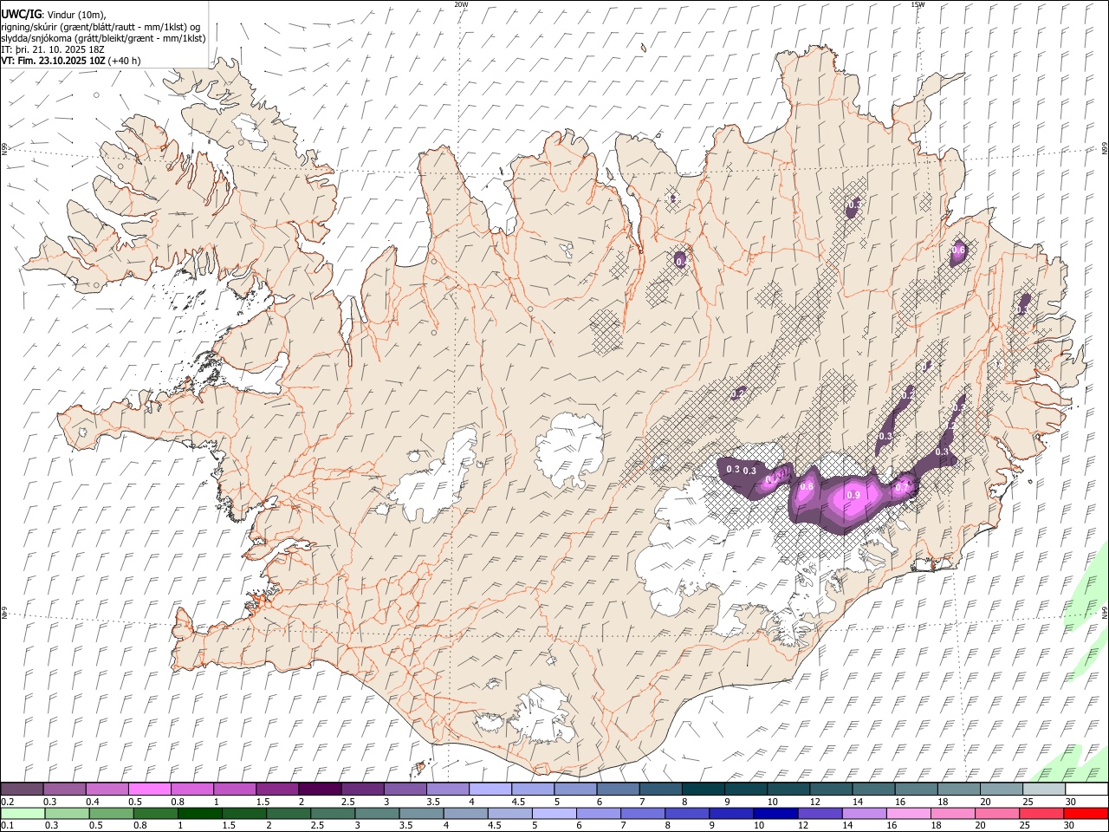Image resolution: width=1109 pixels, height=832 pixels.
Task: Select the lower-row green swatch between 0.5 and 0.8
Action: pyautogui.click(x=112, y=813)
